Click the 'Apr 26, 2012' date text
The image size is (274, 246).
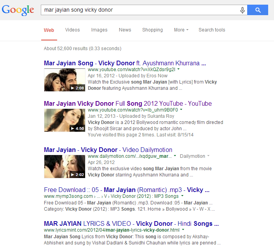(x=101, y=162)
